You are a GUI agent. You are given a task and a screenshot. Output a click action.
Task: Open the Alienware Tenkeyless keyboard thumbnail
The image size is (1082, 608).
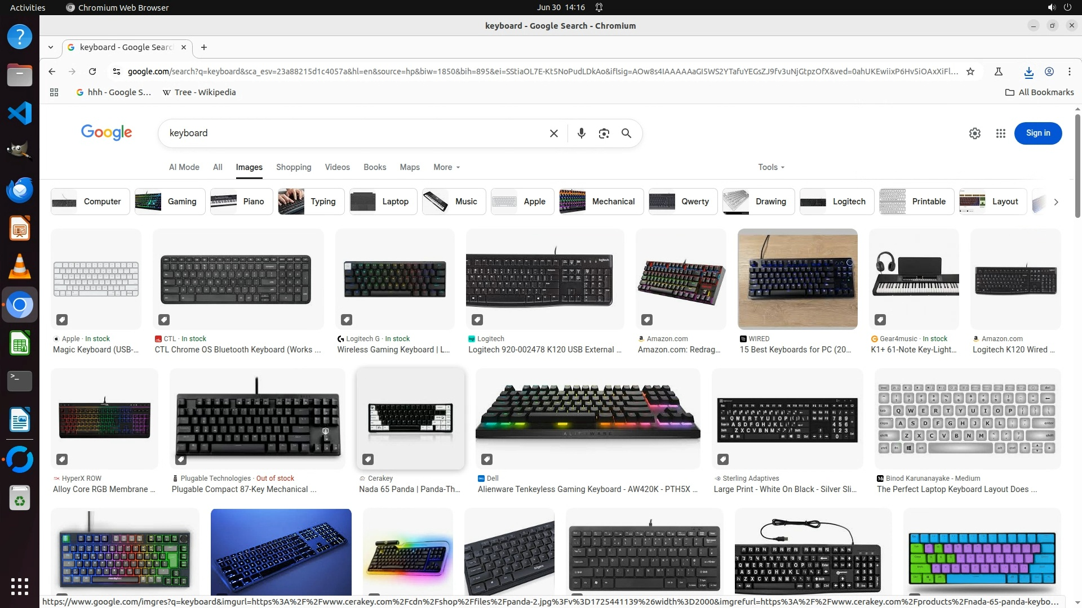pos(588,419)
